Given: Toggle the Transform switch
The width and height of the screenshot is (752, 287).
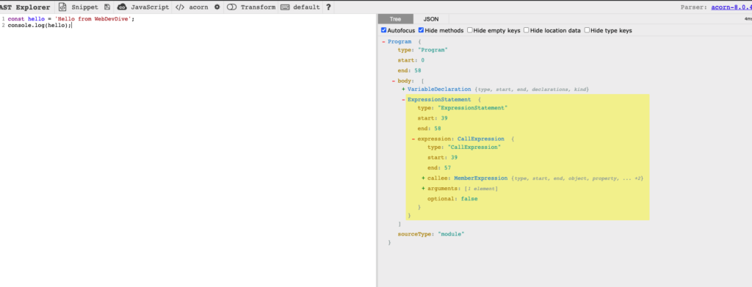Looking at the screenshot, I should pyautogui.click(x=231, y=7).
